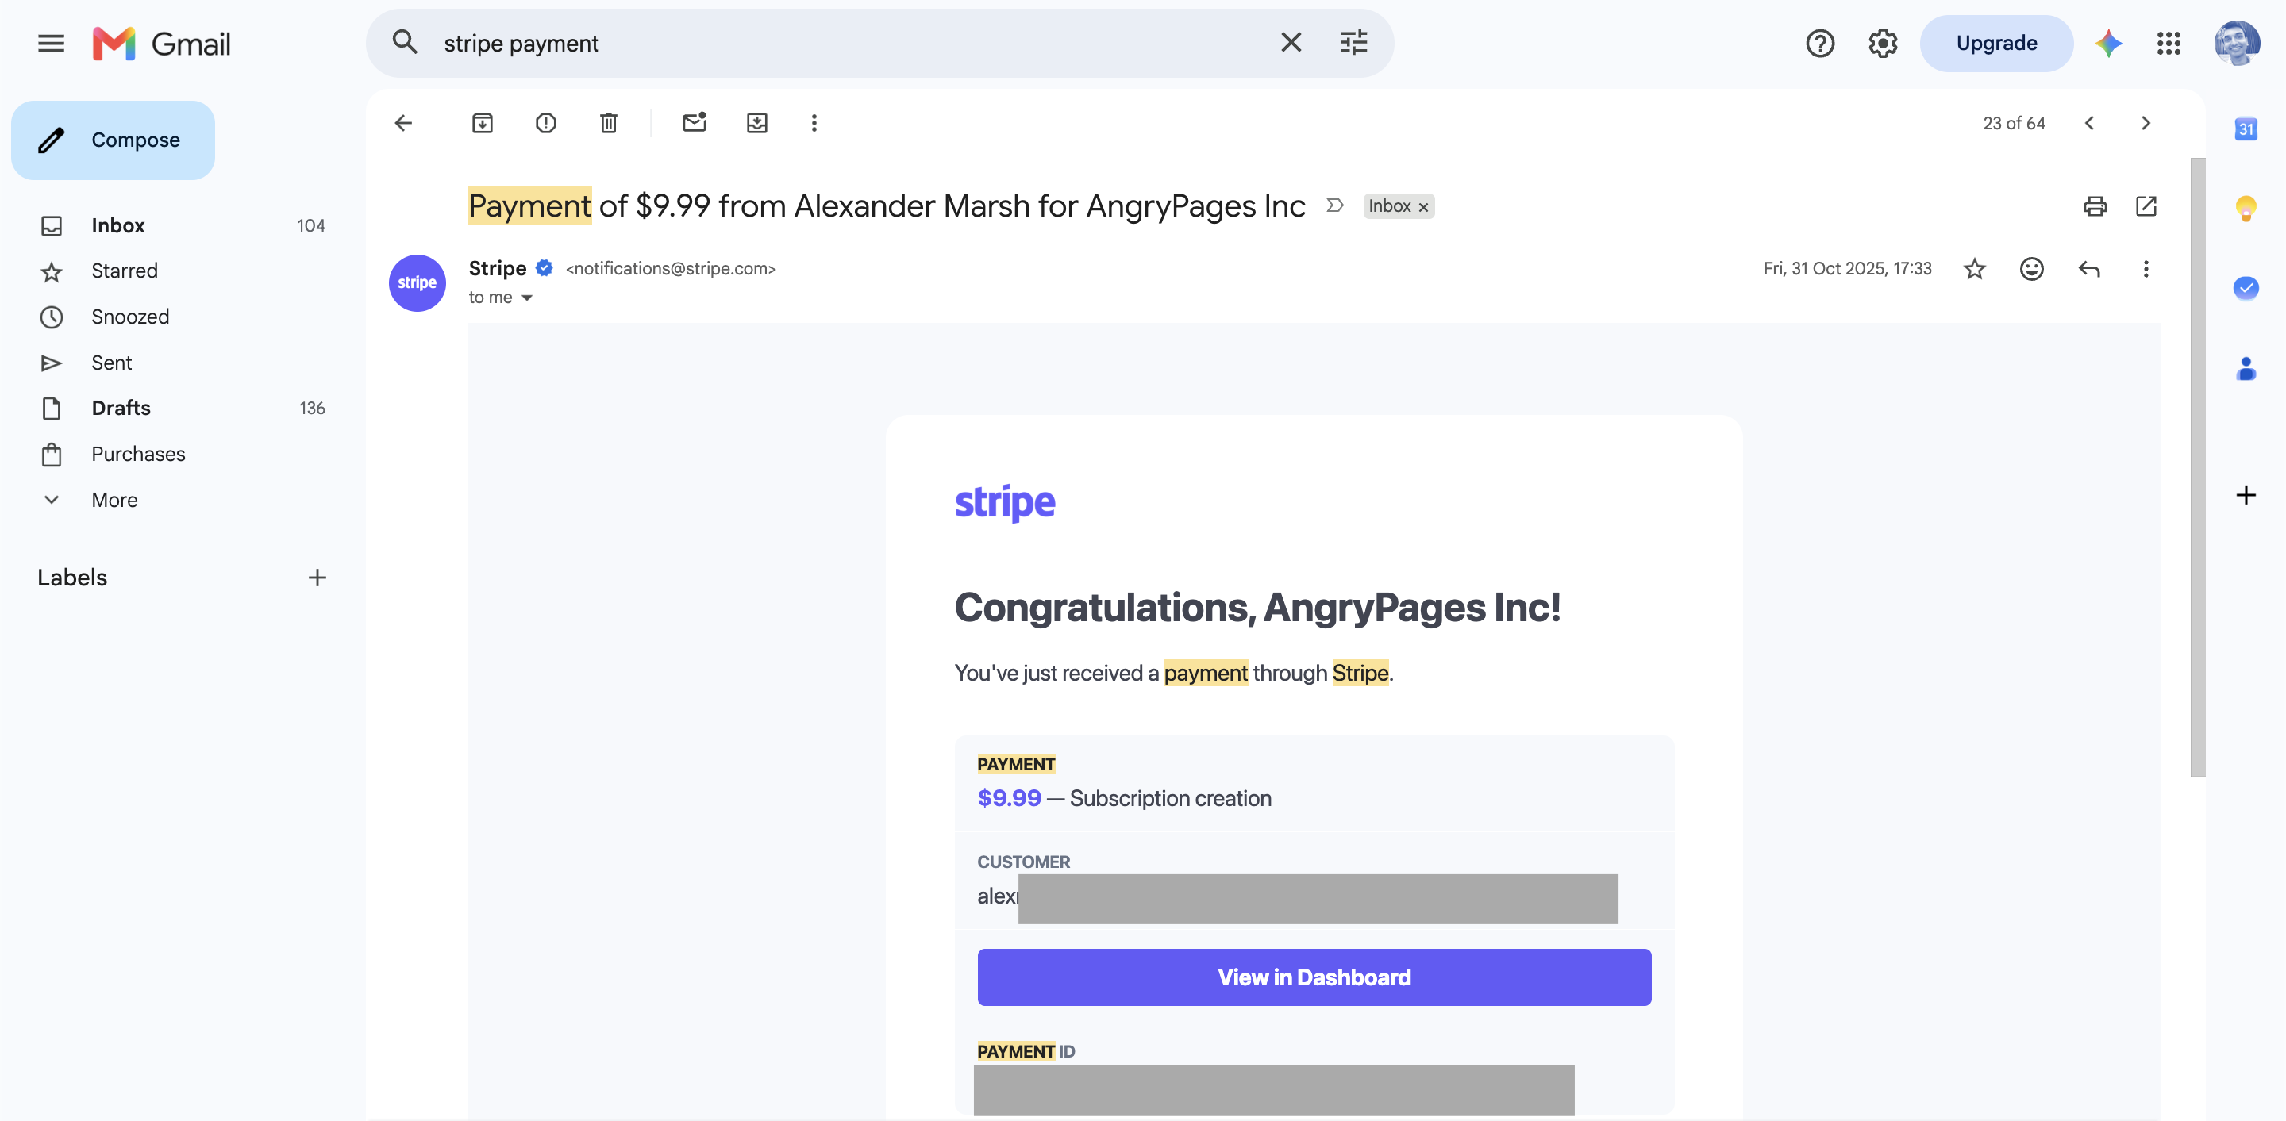The width and height of the screenshot is (2286, 1121).
Task: Toggle the importance marker beside subject
Action: point(1334,205)
